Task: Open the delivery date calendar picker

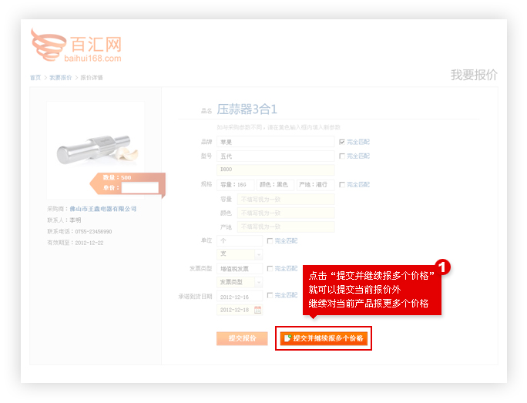Action: pos(257,310)
